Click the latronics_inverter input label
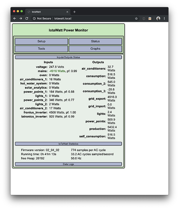Image resolution: width=179 pixels, height=209 pixels. 34,117
